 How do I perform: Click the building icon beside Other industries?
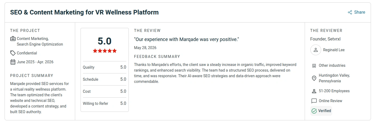[x=314, y=65]
